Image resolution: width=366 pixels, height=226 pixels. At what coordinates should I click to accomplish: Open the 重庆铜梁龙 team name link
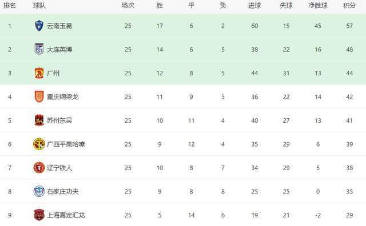click(x=62, y=96)
